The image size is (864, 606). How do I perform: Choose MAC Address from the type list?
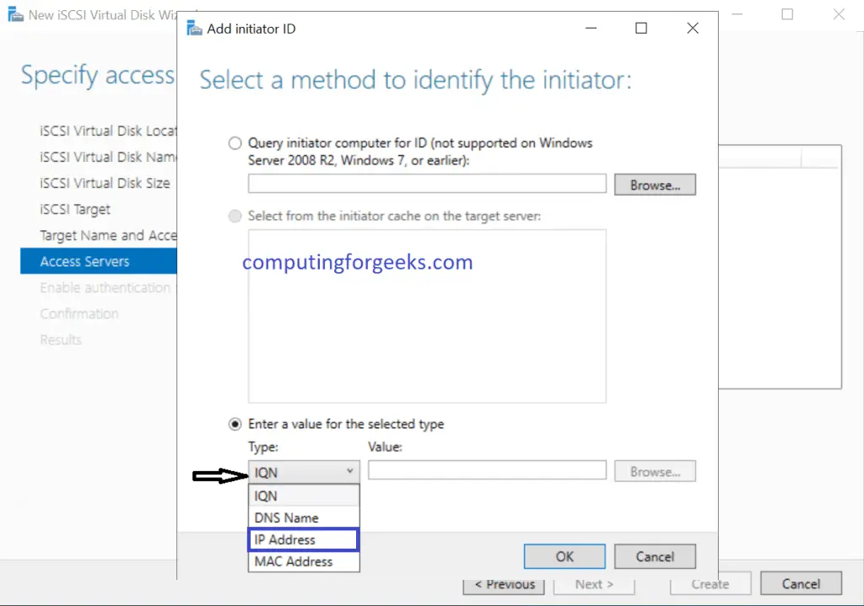coord(304,561)
